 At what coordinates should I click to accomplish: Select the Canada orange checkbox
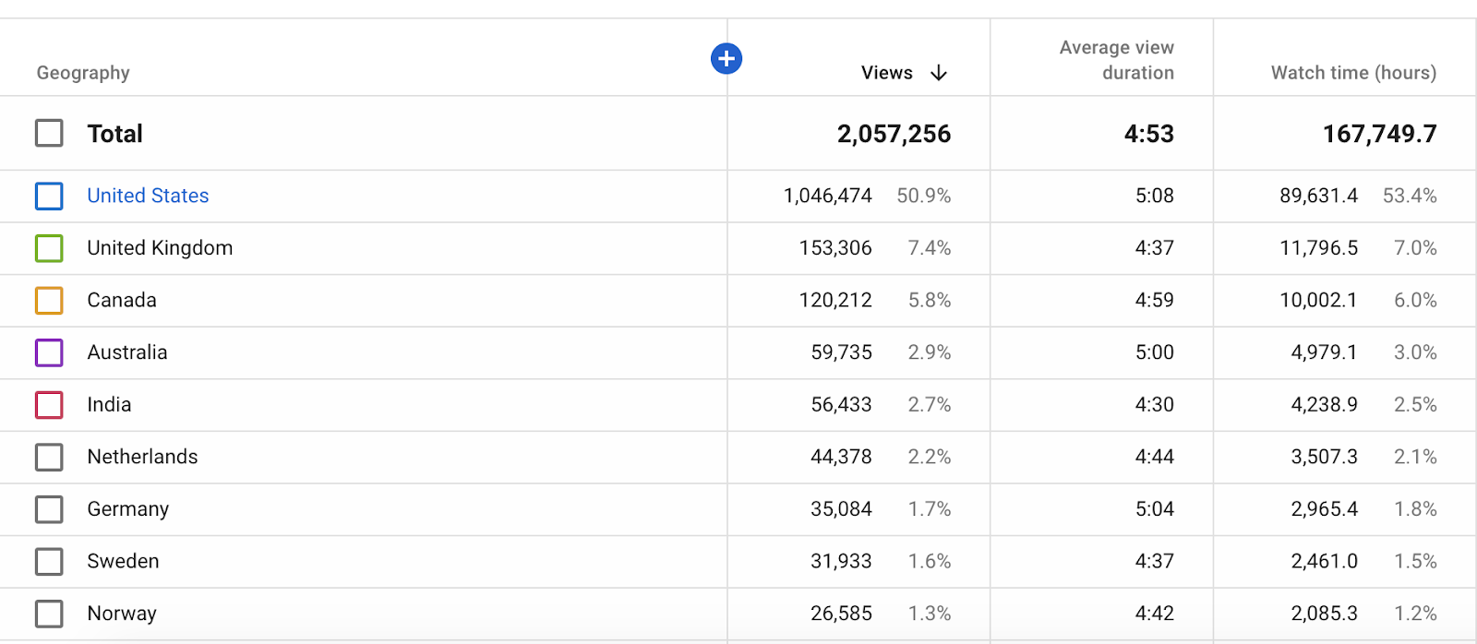49,301
